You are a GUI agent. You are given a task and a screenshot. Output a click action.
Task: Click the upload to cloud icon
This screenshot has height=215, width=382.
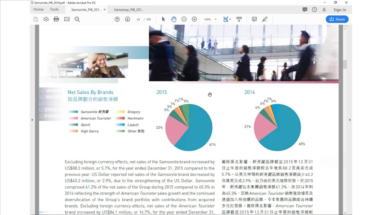pos(46,19)
